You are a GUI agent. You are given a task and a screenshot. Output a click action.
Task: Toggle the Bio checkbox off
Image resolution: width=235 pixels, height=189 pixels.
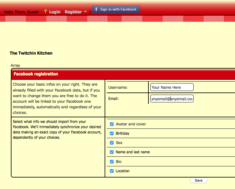pos(112,162)
